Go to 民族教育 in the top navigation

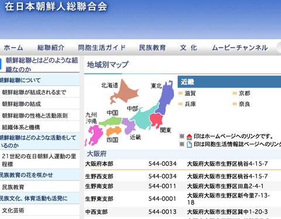(152, 48)
